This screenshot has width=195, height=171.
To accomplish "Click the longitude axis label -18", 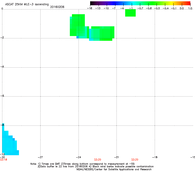I will 155,157.
